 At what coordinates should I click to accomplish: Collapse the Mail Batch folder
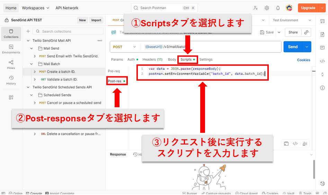pyautogui.click(x=32, y=64)
